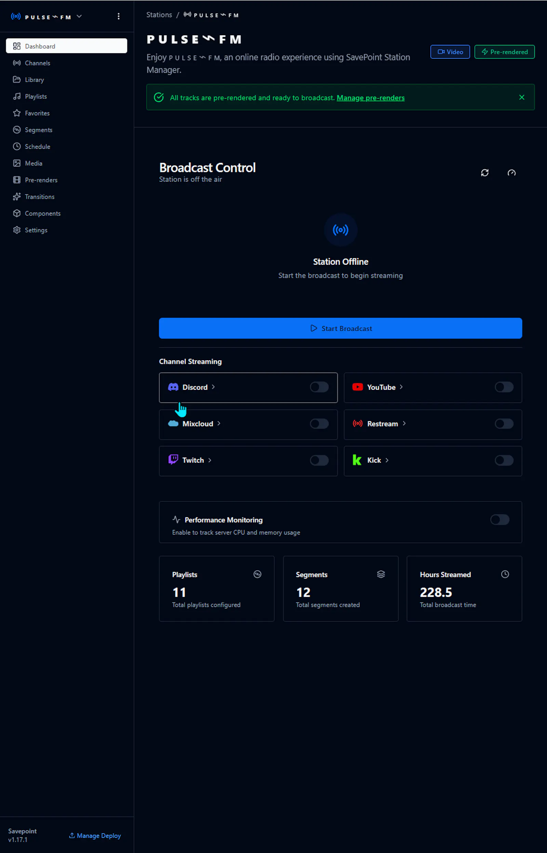
Task: Go to Channels in the sidebar
Action: pos(66,63)
